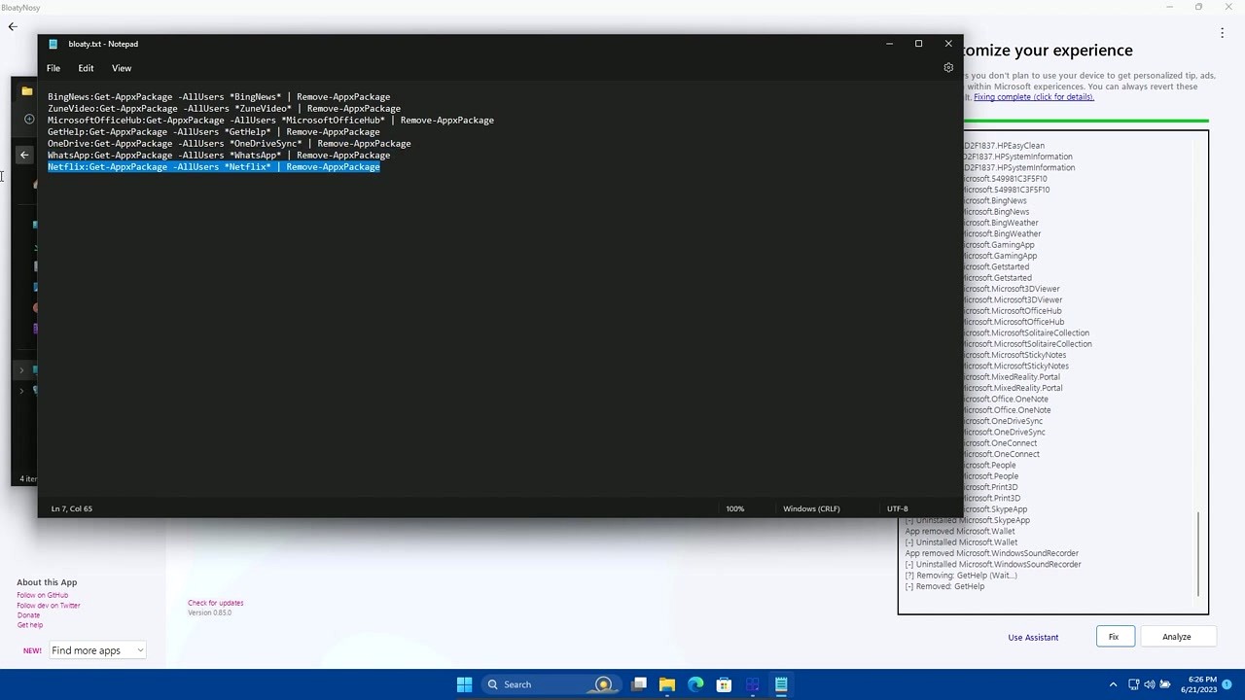Click the Fix button in BloatyNosy

click(x=1113, y=636)
